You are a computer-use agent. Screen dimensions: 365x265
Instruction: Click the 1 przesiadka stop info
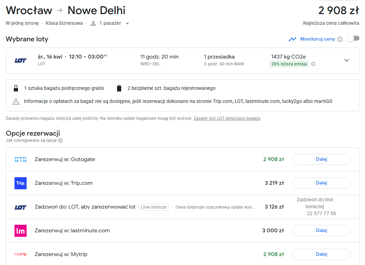click(x=219, y=57)
